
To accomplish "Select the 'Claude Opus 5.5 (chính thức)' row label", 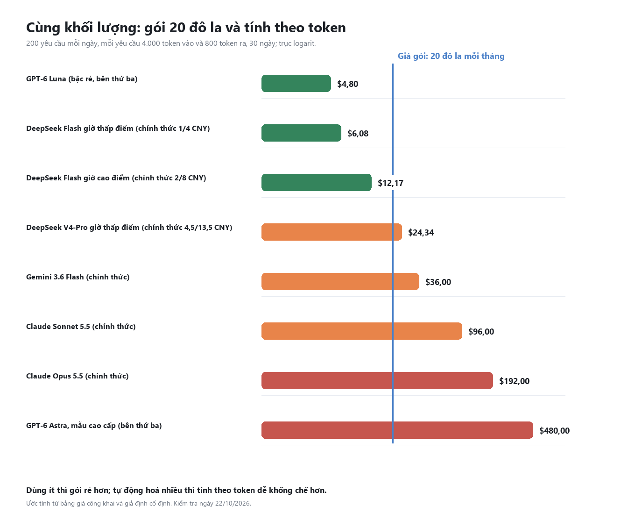I will point(78,376).
